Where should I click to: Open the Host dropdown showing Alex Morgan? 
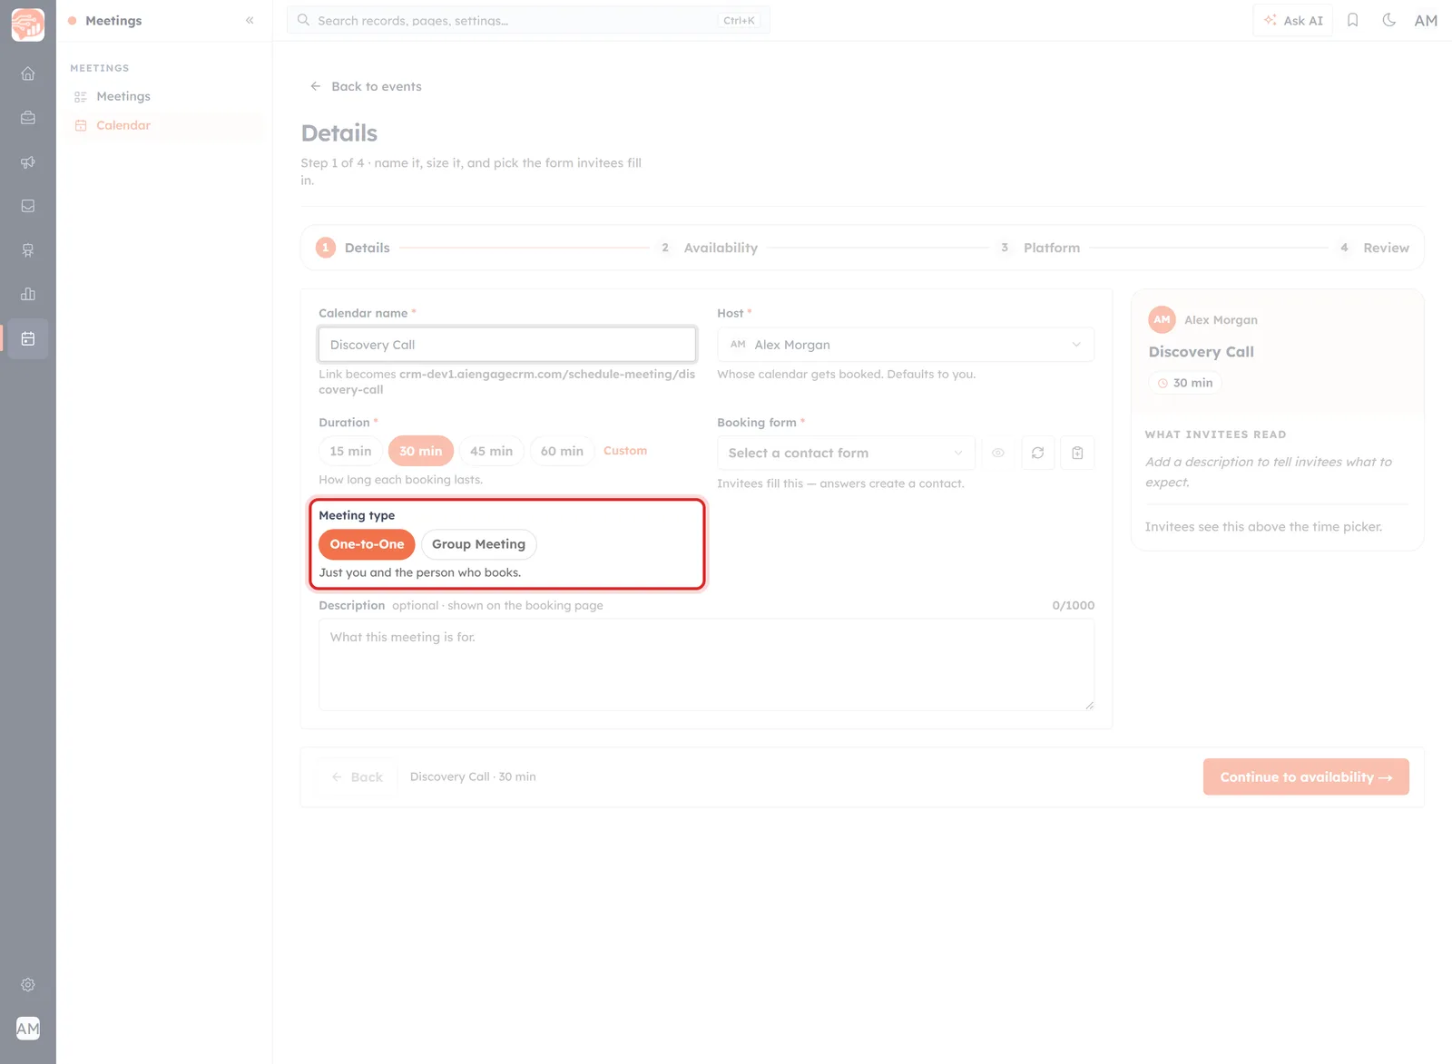[x=906, y=345]
